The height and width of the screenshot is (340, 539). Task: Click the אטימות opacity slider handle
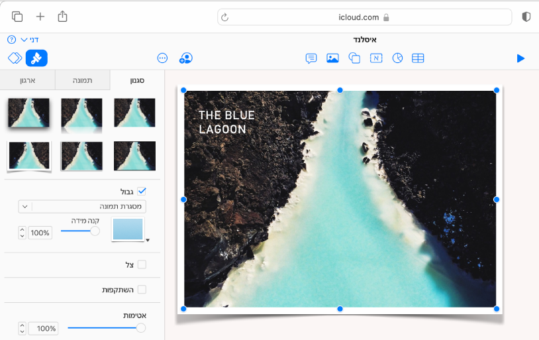click(x=140, y=328)
